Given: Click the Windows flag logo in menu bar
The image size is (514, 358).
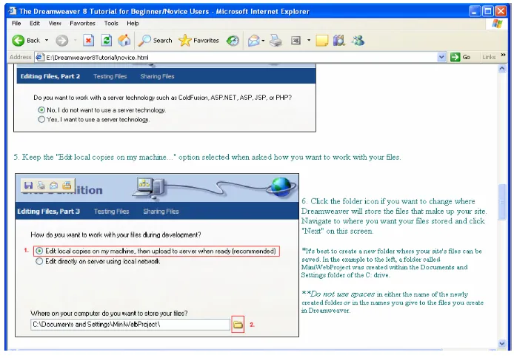Looking at the screenshot, I should pyautogui.click(x=497, y=24).
